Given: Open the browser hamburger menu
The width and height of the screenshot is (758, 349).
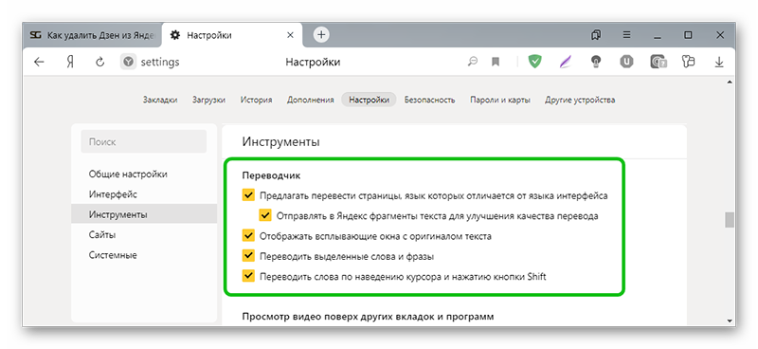Looking at the screenshot, I should coord(626,35).
